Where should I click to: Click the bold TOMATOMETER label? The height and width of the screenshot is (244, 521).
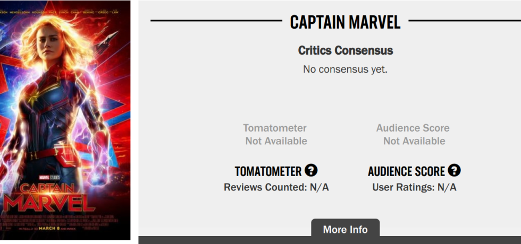[x=268, y=171]
